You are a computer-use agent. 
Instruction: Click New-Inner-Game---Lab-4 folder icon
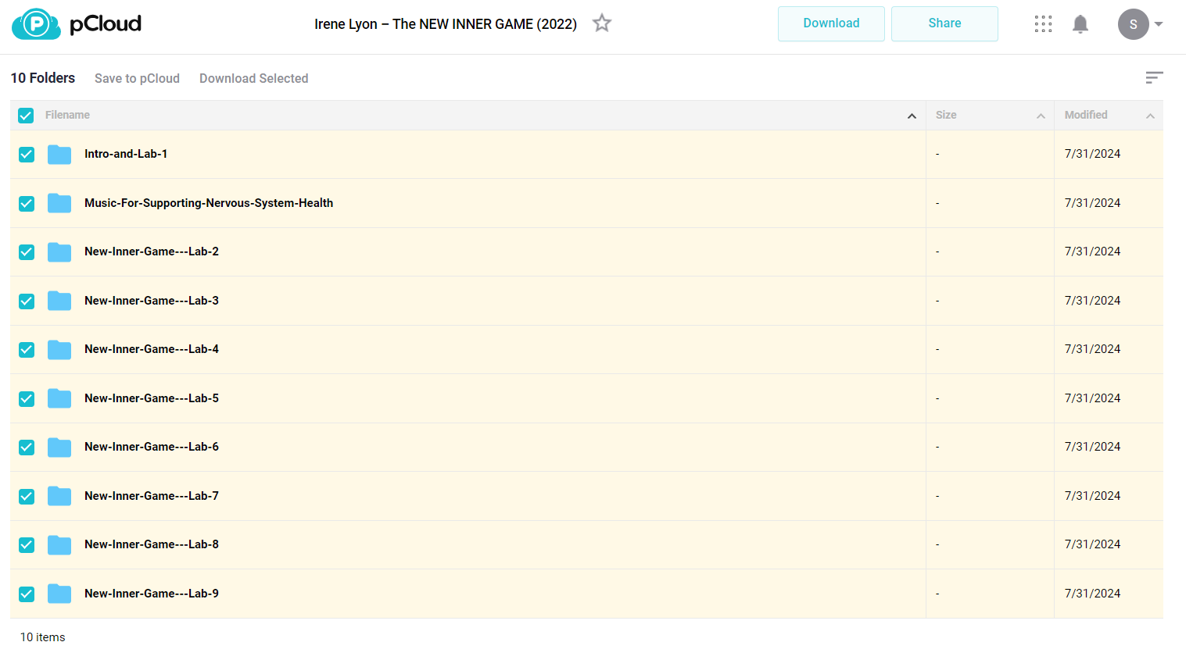coord(59,350)
